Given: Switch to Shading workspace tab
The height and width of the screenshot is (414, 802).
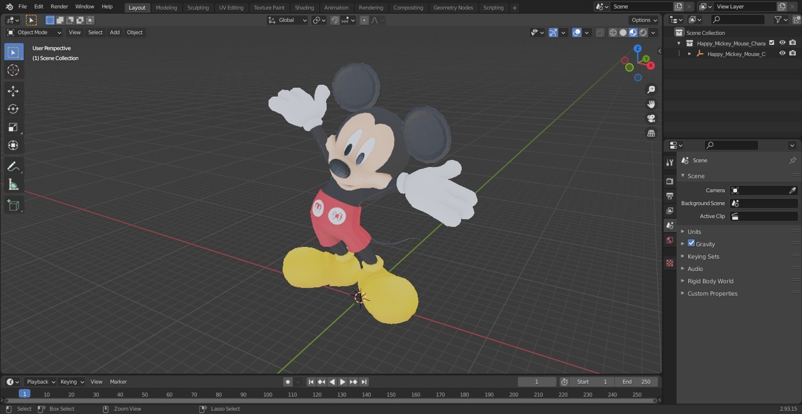Looking at the screenshot, I should click(304, 8).
